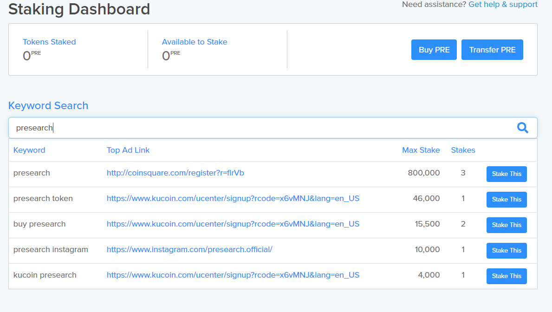
Task: Stake This for kucoin presearch keyword
Action: click(507, 276)
